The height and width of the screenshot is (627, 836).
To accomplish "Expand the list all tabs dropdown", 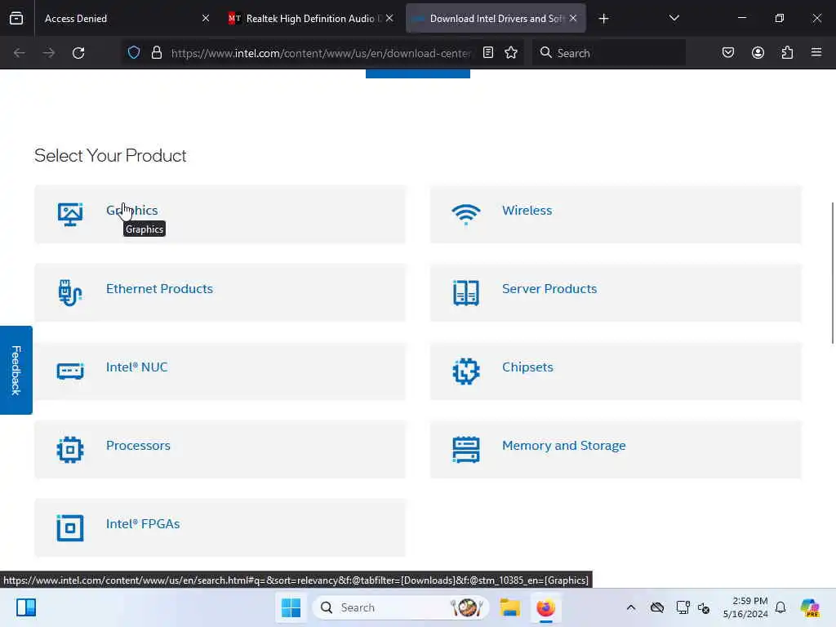I will click(x=674, y=19).
